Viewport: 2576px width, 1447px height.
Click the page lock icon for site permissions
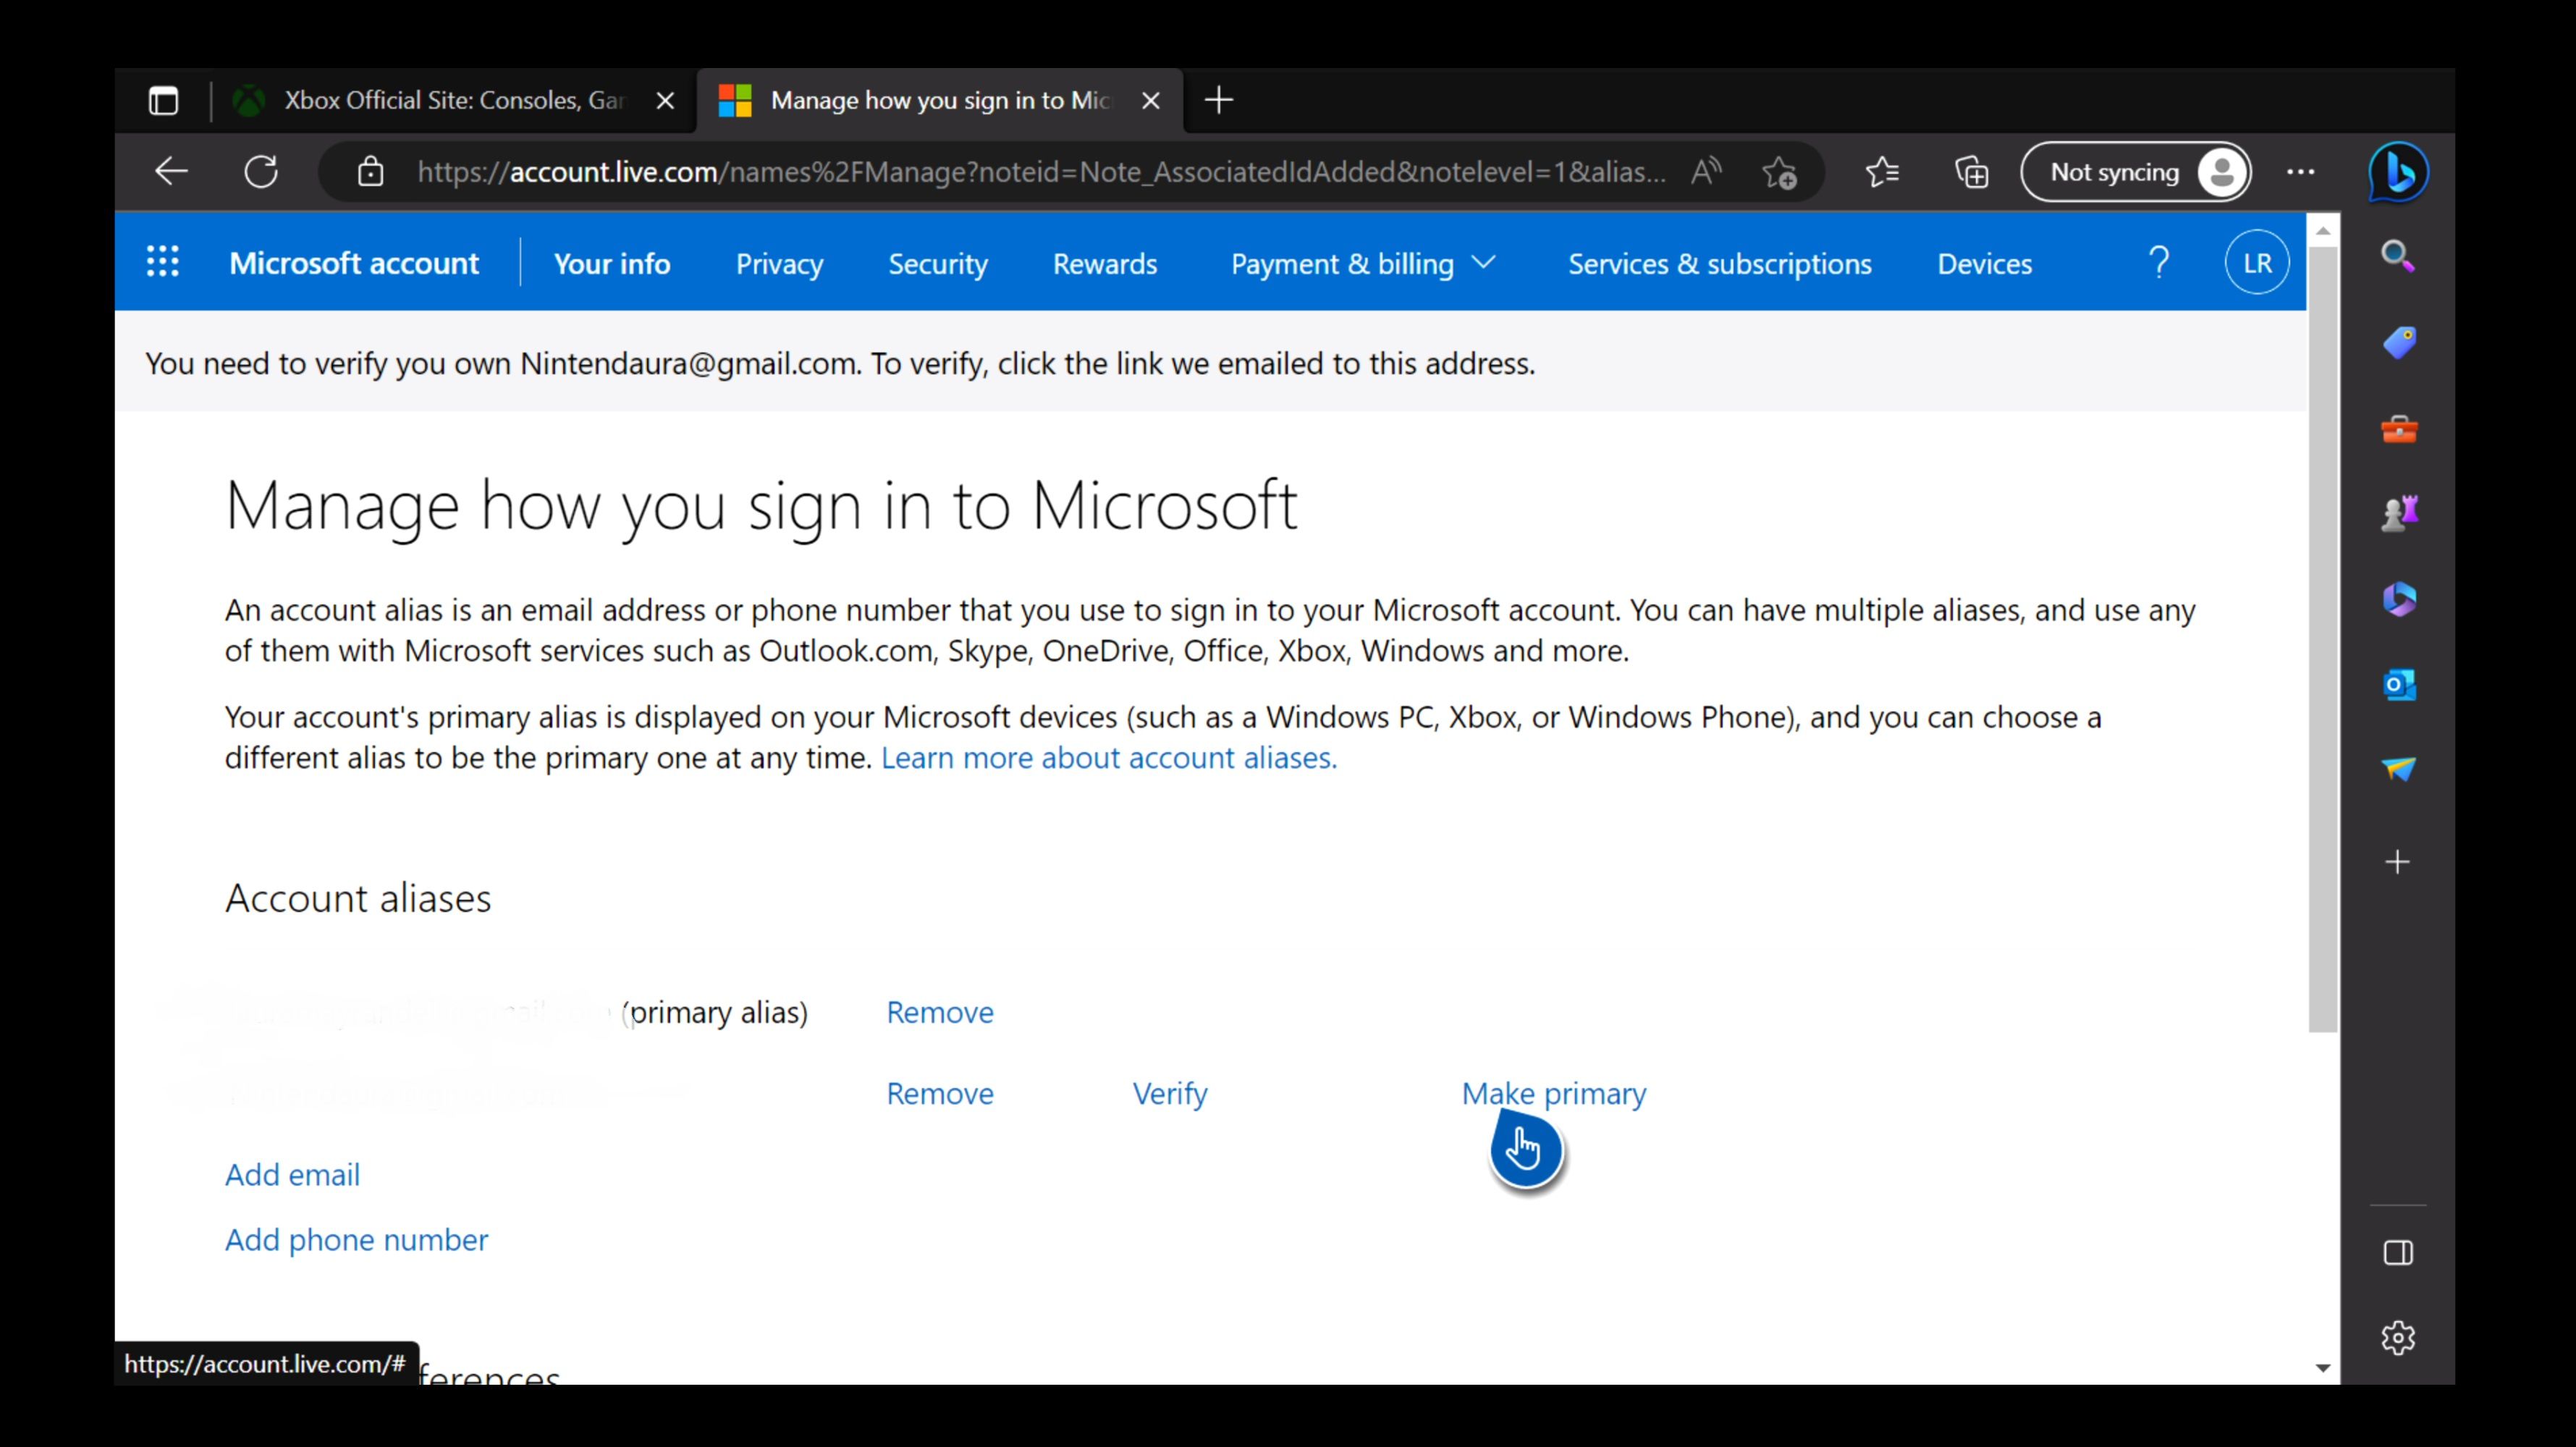371,171
